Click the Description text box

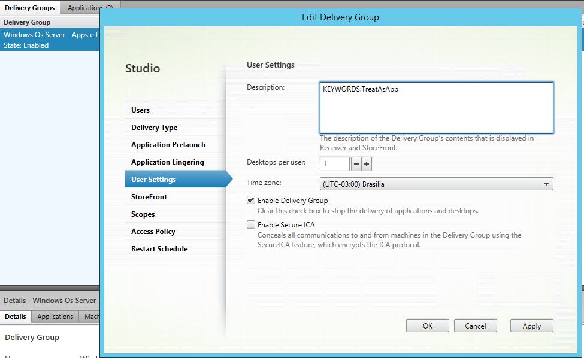(x=436, y=108)
